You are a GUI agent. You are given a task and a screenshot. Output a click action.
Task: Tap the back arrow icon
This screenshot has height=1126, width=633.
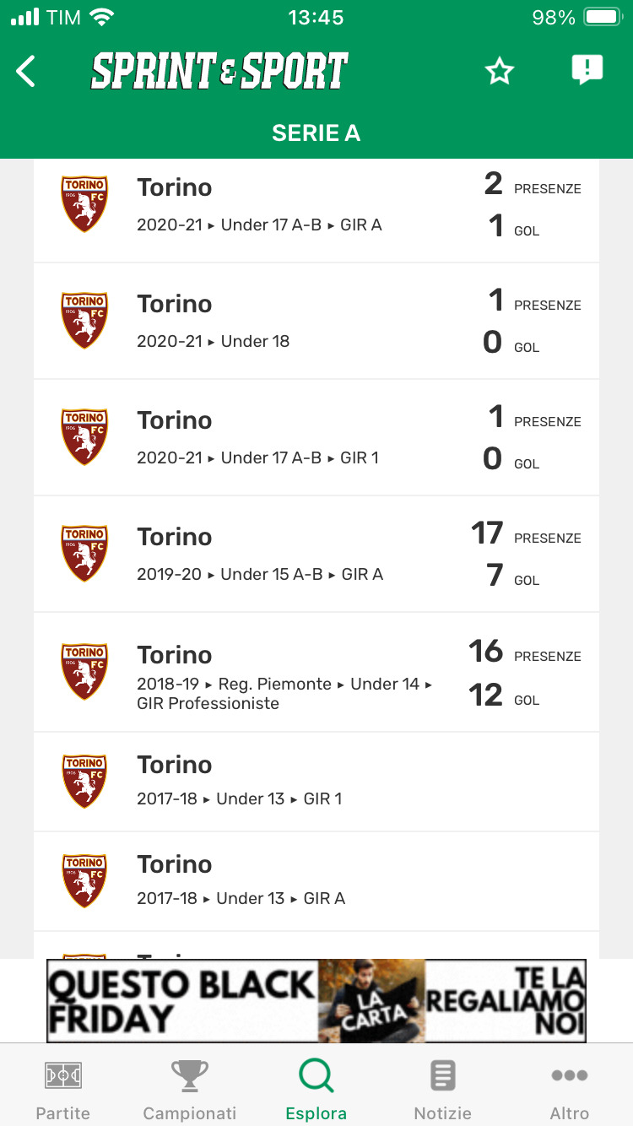(26, 72)
